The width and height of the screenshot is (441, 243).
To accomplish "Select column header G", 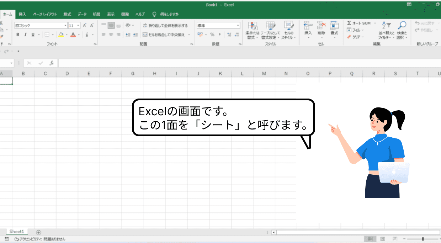I will tap(133, 74).
